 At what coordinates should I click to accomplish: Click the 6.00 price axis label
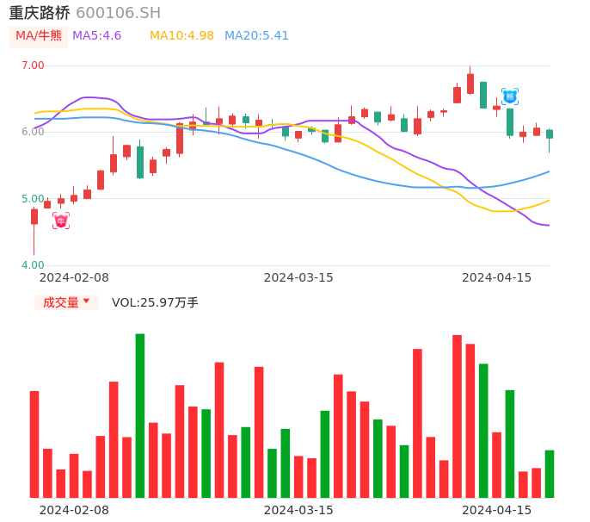click(x=33, y=132)
